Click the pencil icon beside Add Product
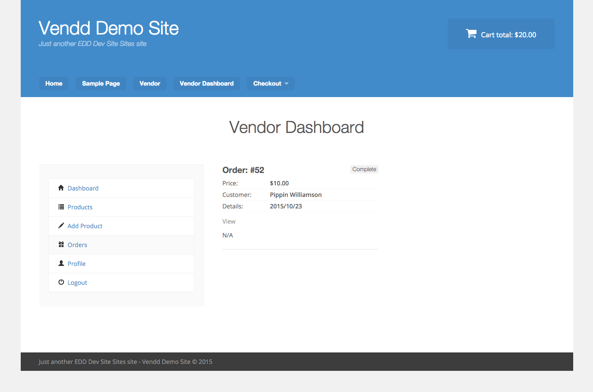Screen dimensions: 593x392 [x=61, y=225]
